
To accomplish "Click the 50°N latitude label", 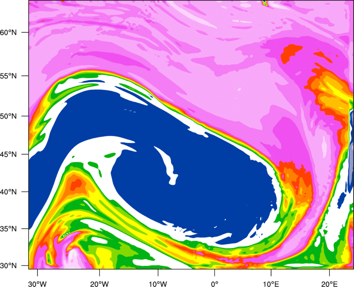I will [x=8, y=116].
